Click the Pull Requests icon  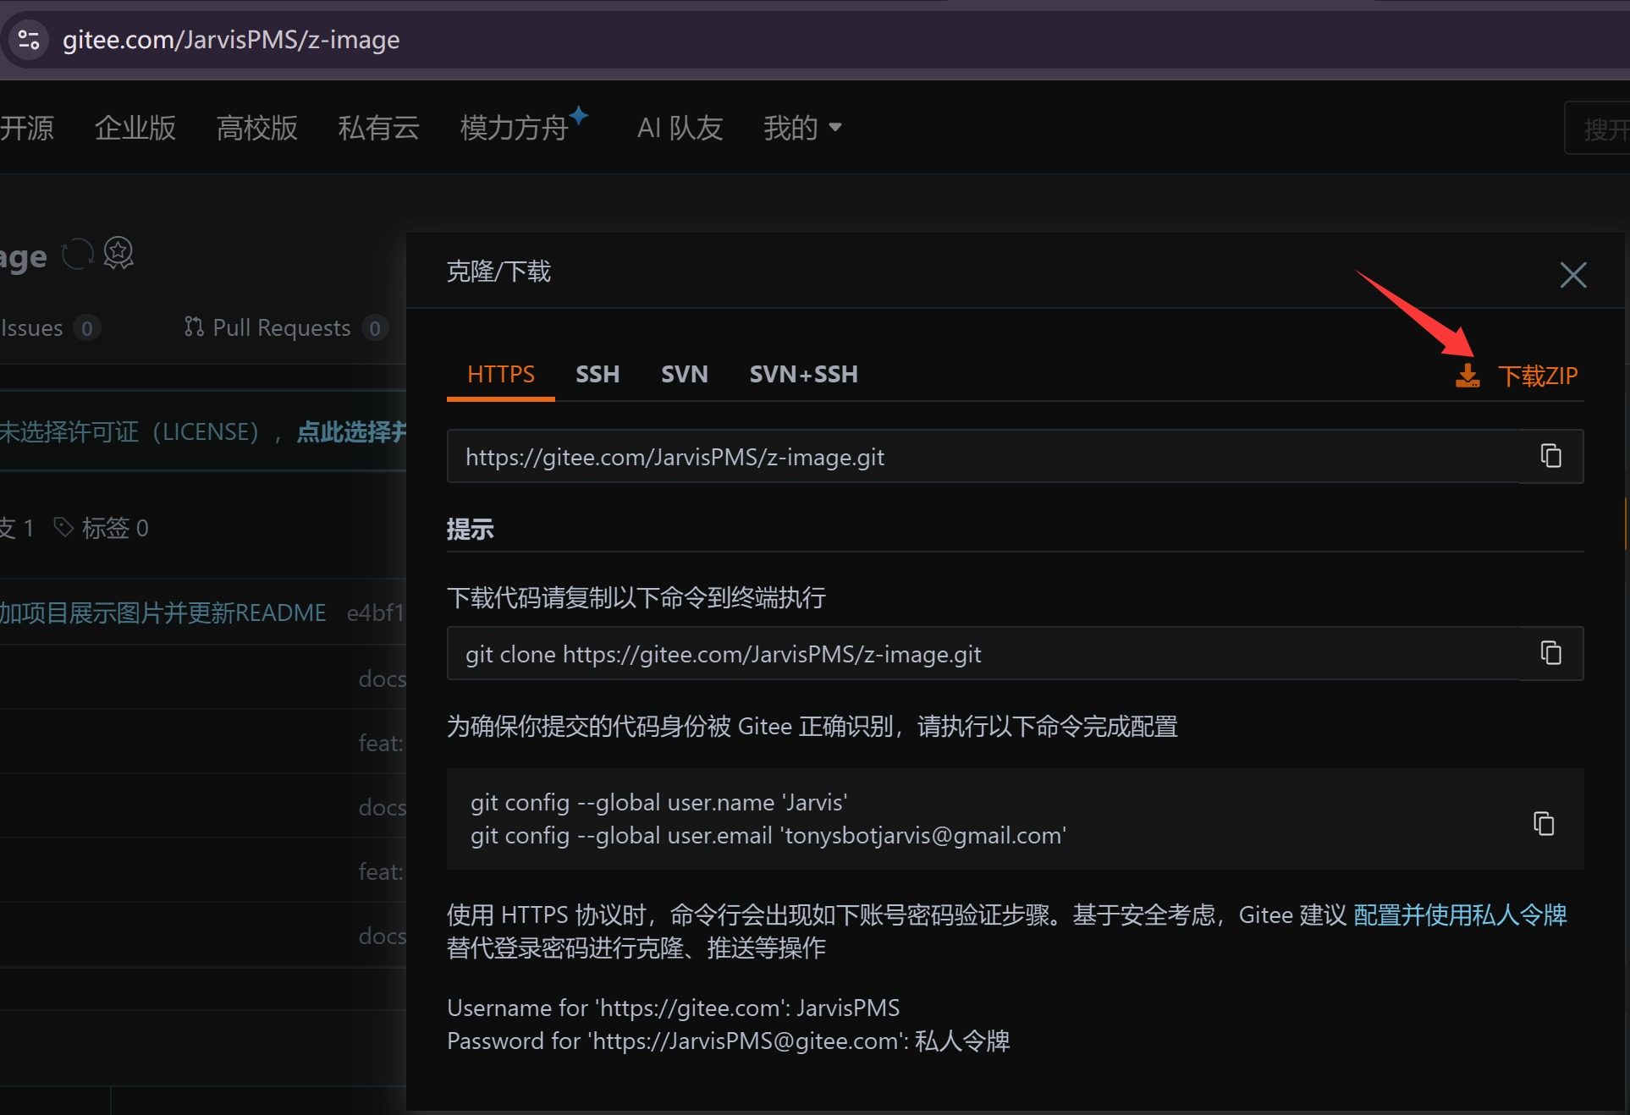click(x=194, y=327)
